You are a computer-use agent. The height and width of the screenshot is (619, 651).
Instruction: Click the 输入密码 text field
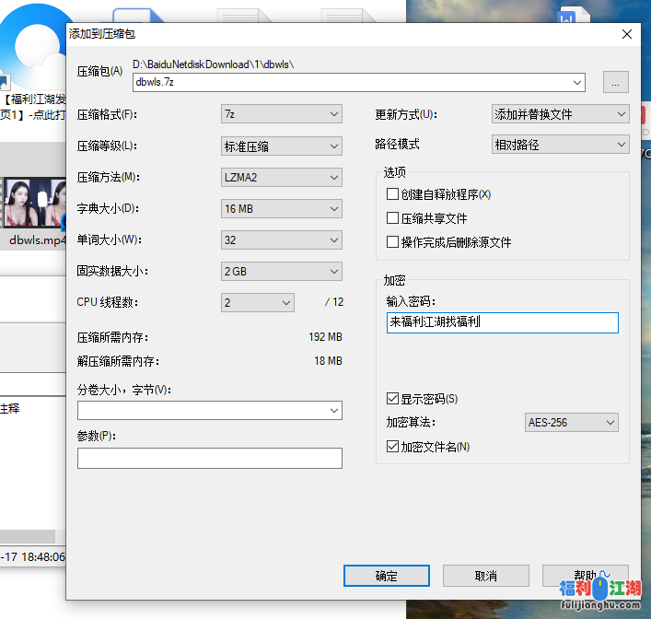click(502, 322)
